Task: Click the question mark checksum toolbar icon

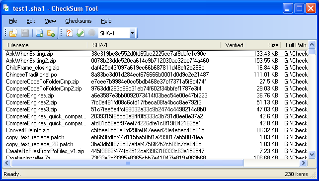Action: tap(70, 33)
